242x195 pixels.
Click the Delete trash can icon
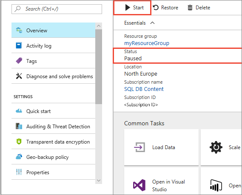(190, 8)
